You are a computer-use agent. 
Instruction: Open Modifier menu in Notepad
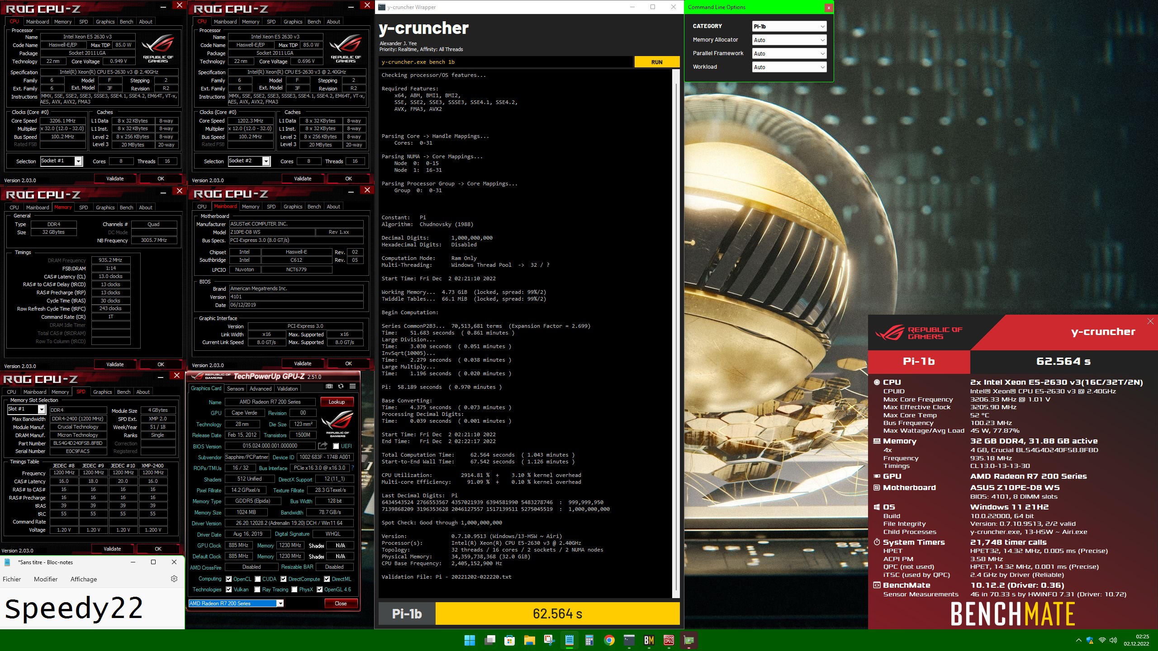click(x=46, y=579)
